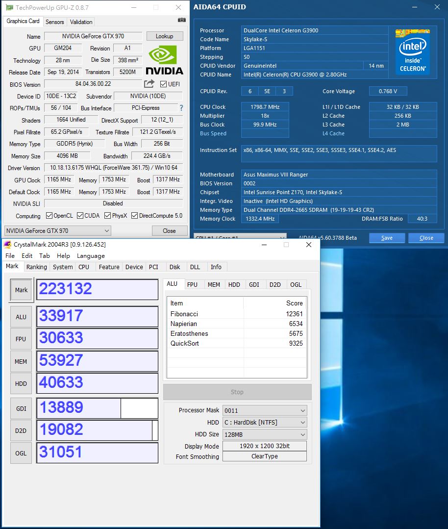Switch to the Validation tab in GPU-Z
The width and height of the screenshot is (448, 529).
(x=81, y=22)
